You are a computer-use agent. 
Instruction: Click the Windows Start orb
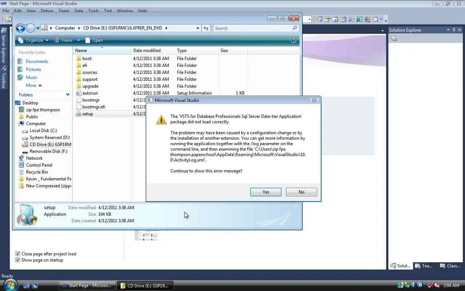tap(10, 285)
